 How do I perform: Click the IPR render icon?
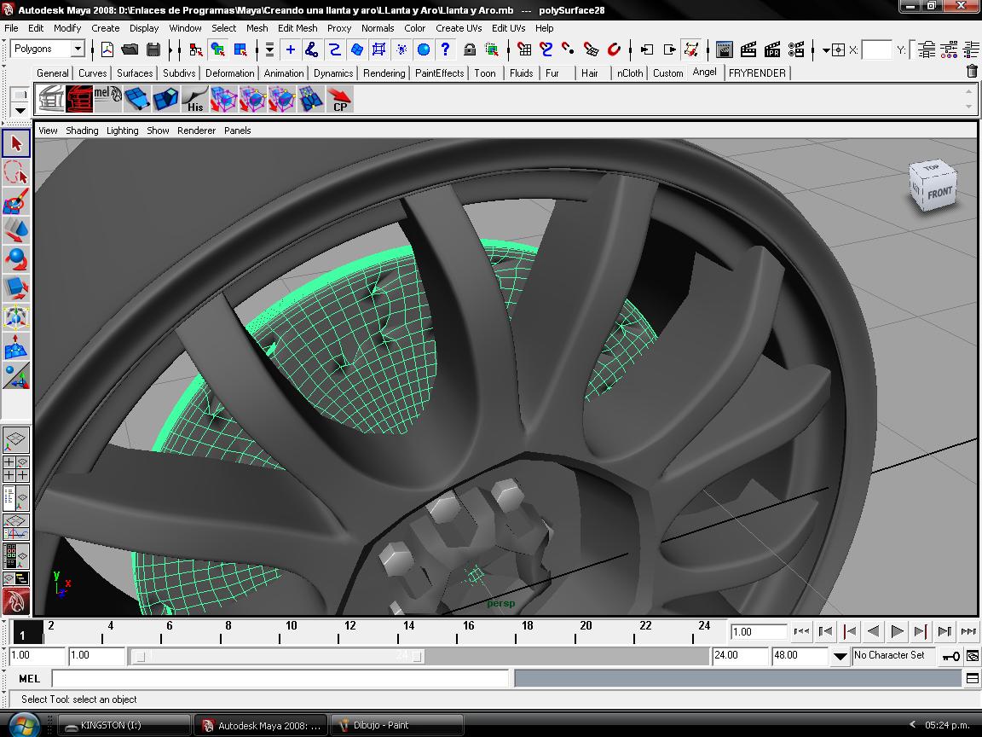coord(773,49)
